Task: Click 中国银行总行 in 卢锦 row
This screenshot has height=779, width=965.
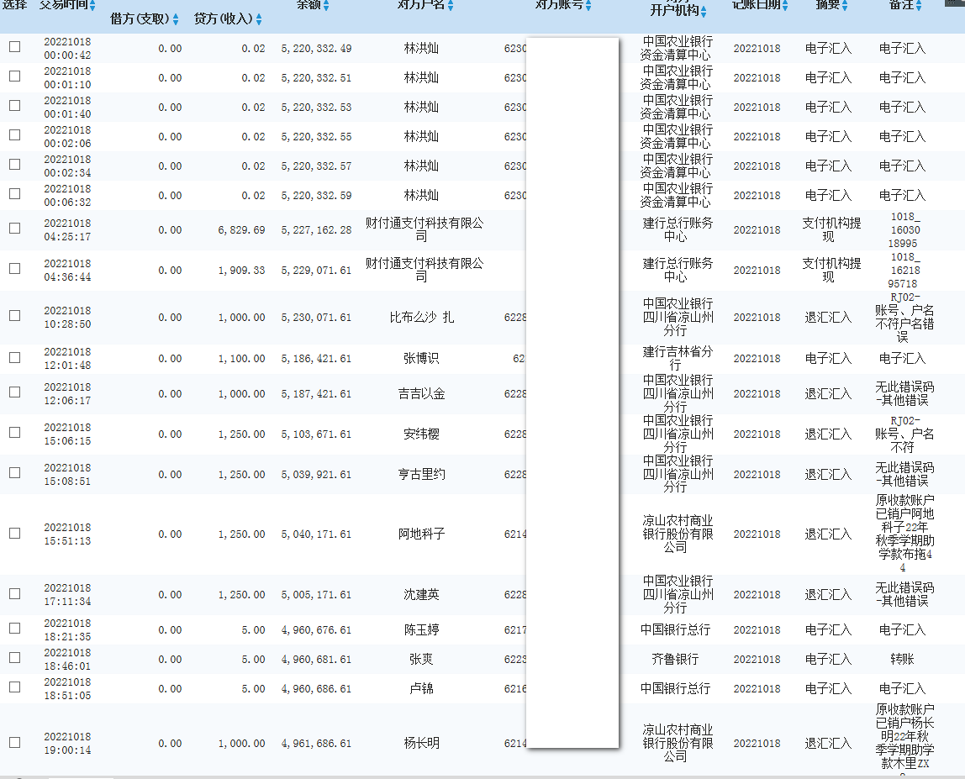Action: 675,688
